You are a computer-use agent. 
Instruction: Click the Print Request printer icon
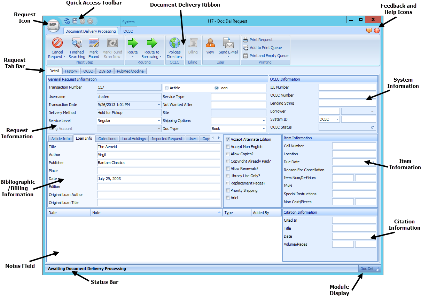[245, 40]
